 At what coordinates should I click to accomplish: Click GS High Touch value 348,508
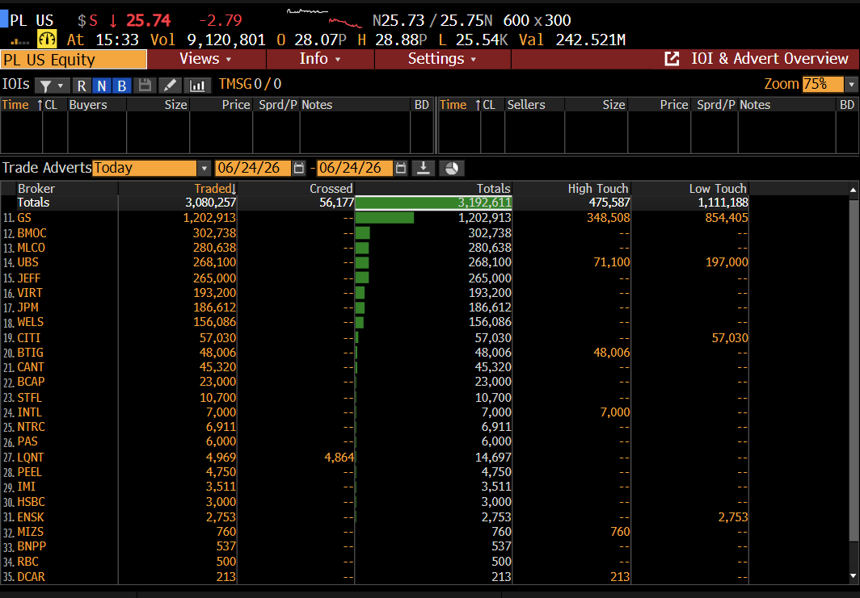point(609,218)
